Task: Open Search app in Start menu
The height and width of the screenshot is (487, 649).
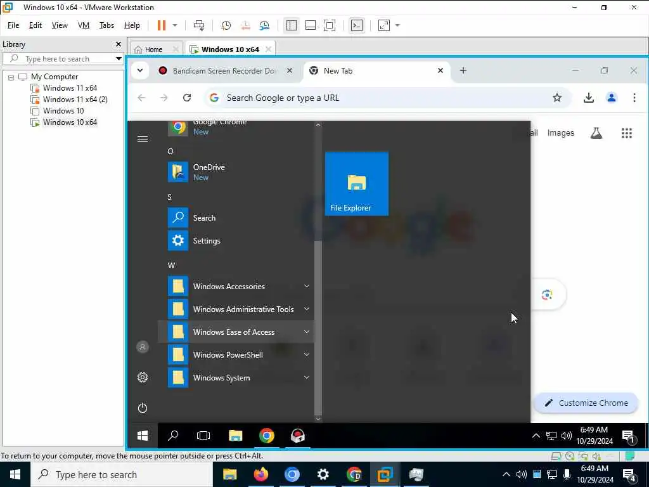Action: pos(236,218)
